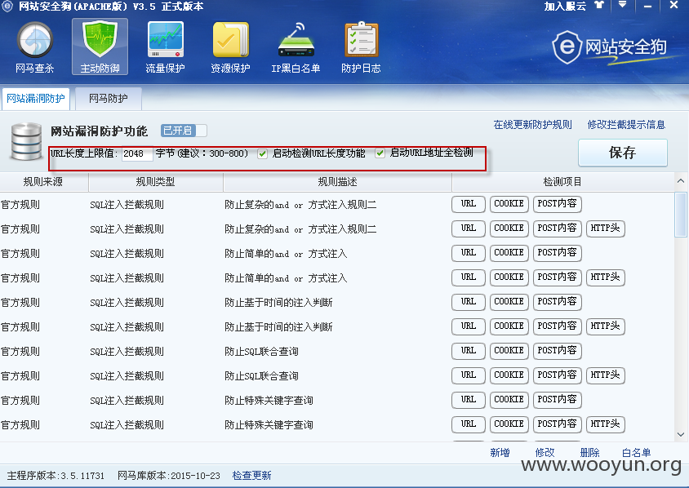Viewport: 689px width, 488px height.
Task: Click the 修改 link below rule list
Action: [545, 453]
